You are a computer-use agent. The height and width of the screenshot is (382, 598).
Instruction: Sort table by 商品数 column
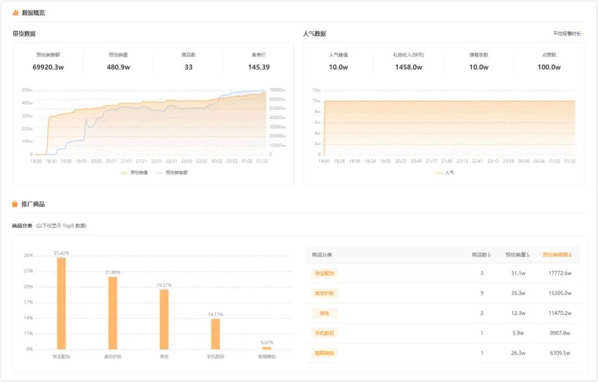pos(481,255)
